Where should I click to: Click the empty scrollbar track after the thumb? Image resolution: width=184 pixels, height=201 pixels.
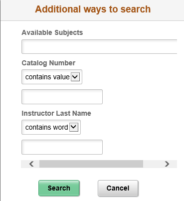152,164
